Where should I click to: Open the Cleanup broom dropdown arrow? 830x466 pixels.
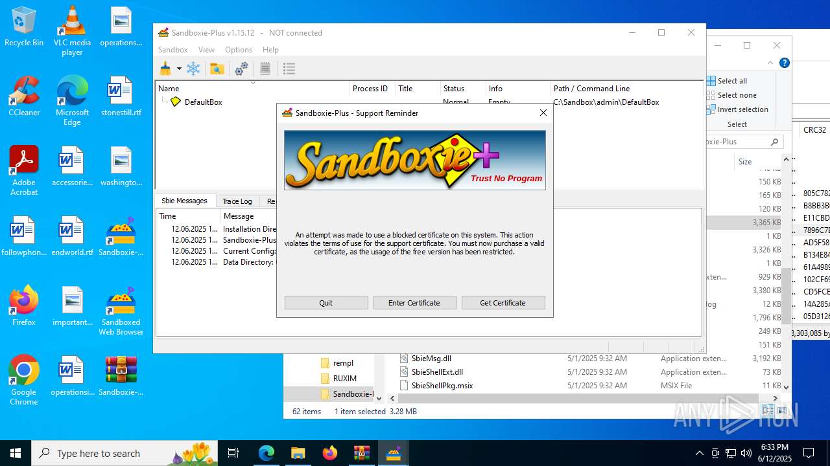pos(179,69)
